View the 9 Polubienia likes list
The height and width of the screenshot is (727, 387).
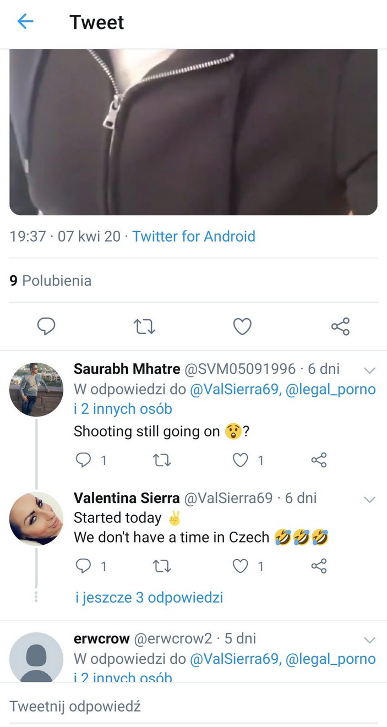click(x=51, y=281)
